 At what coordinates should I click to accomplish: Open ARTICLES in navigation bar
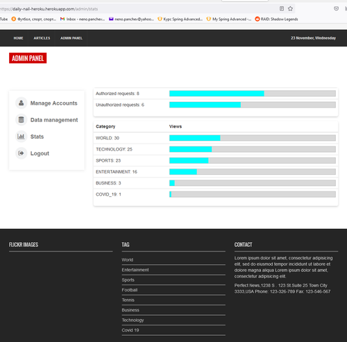(42, 38)
